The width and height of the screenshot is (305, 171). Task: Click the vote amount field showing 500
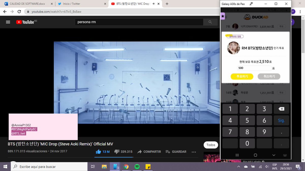pyautogui.click(x=254, y=68)
